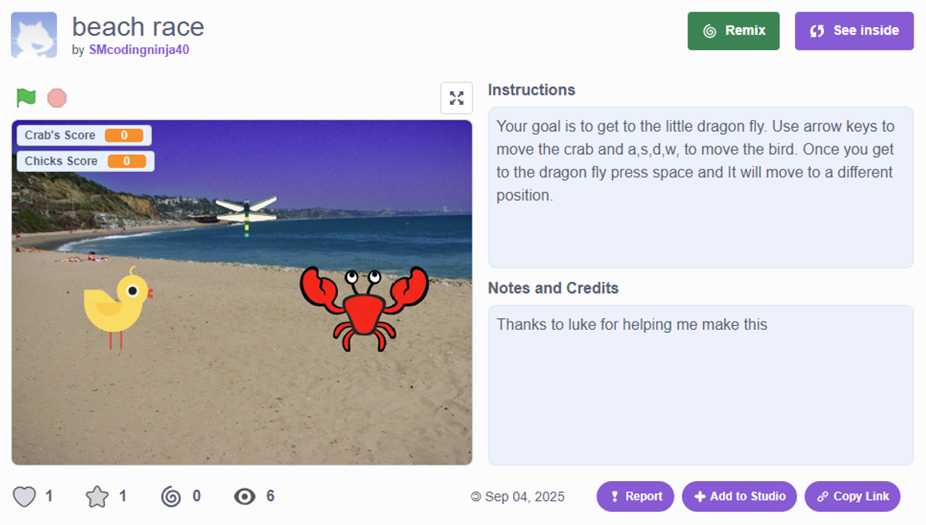View remixes via the spiral icon
Image resolution: width=926 pixels, height=525 pixels.
click(x=171, y=496)
